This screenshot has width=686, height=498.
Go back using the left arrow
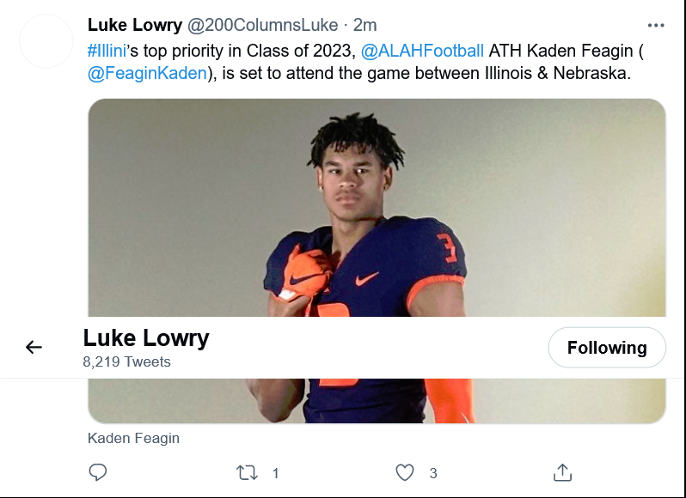click(34, 347)
